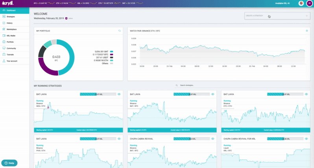Toggle eye icon on ETC/ETH Bat Lavia card
Screen dimensions: 314x168
tap(307, 94)
